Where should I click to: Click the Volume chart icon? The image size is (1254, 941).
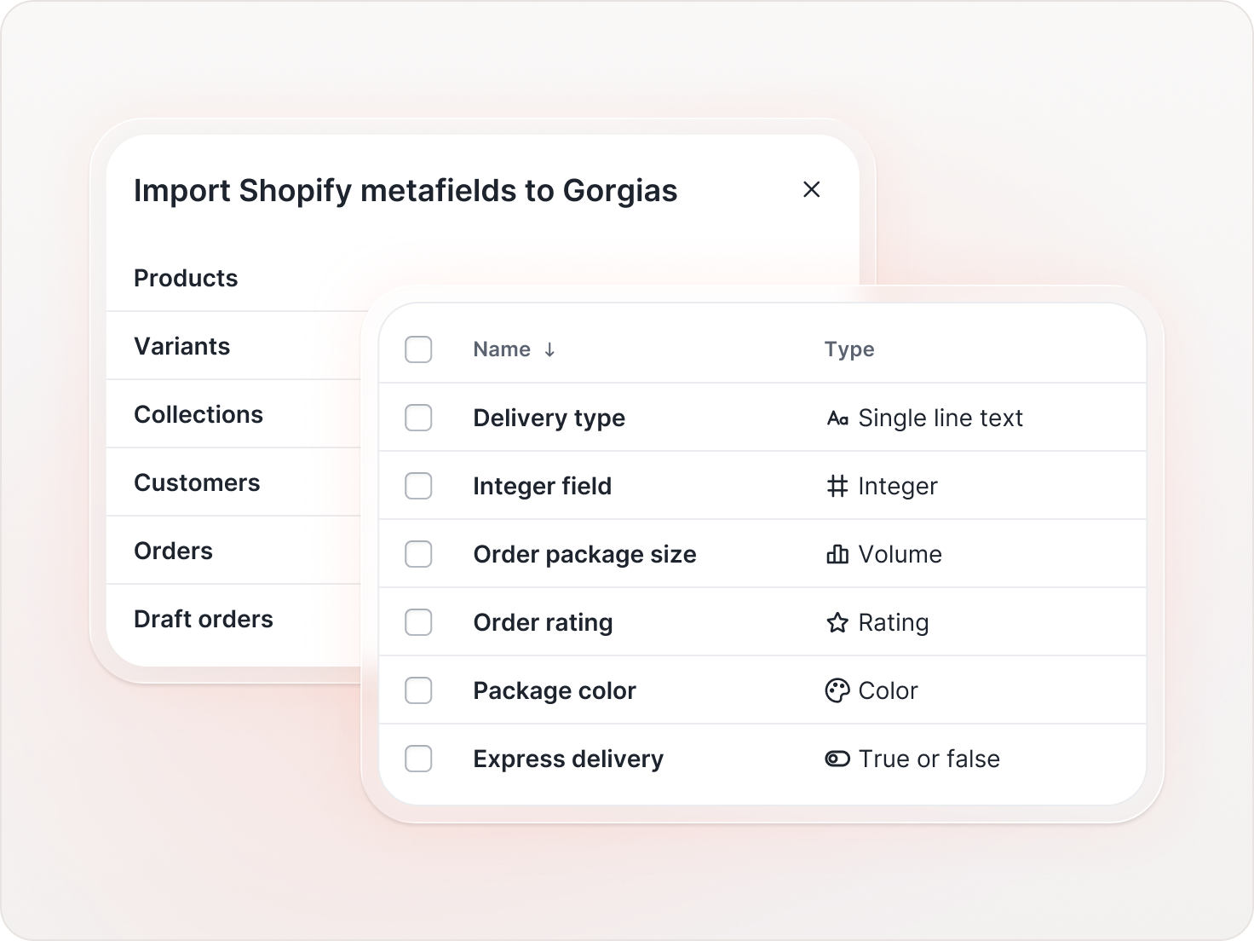click(837, 554)
